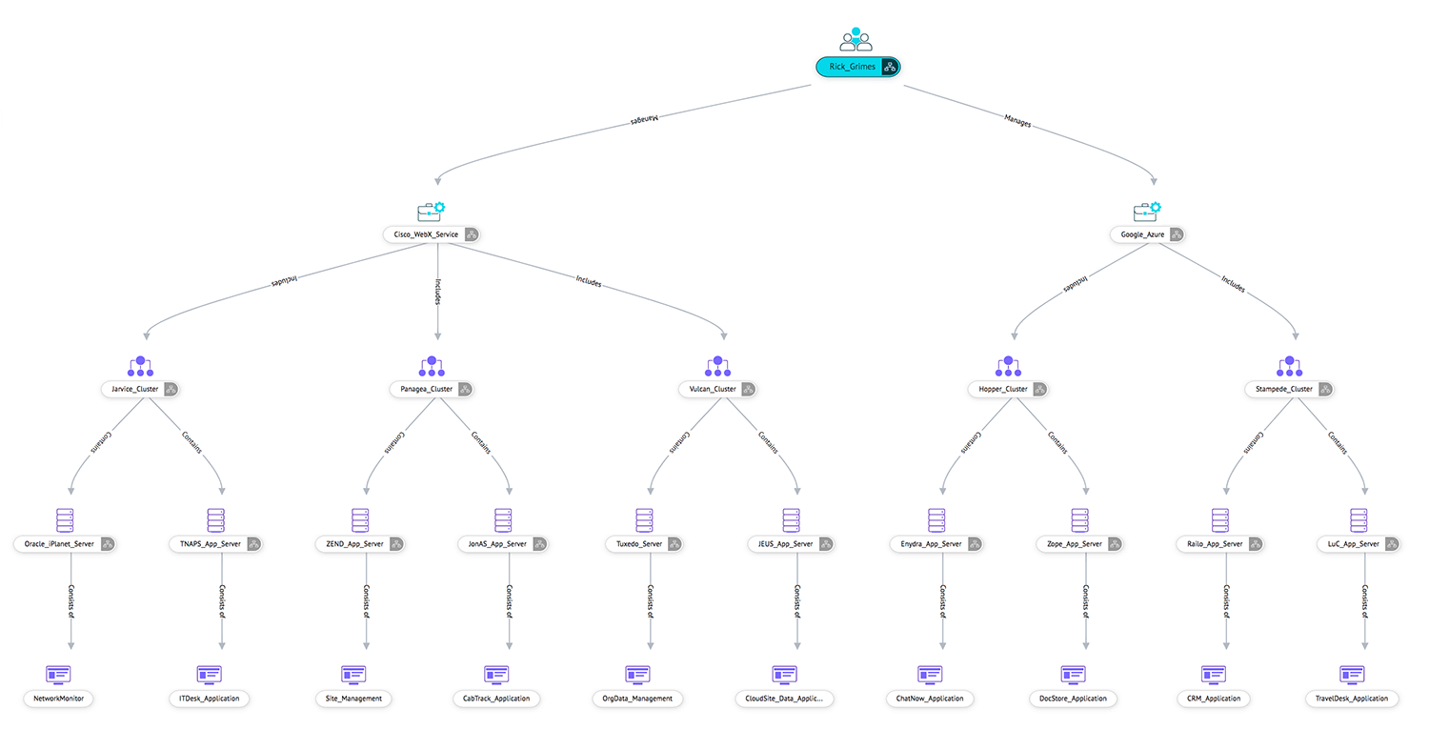Select the Cisco_WebX_Service node label
Image resolution: width=1429 pixels, height=730 pixels.
coord(426,234)
